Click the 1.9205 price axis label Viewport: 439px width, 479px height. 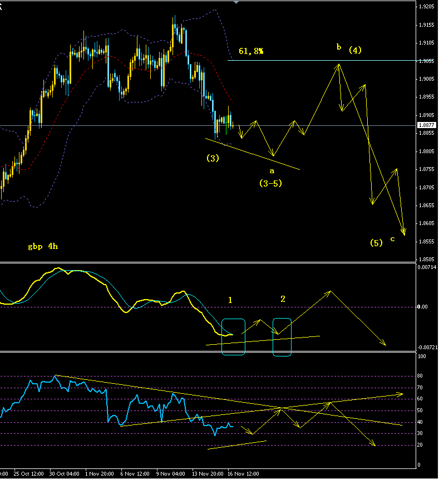coord(427,7)
